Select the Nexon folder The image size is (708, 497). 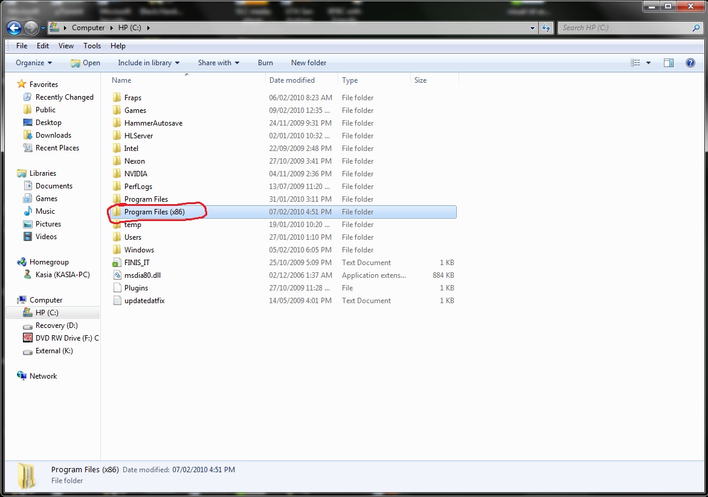coord(283,161)
